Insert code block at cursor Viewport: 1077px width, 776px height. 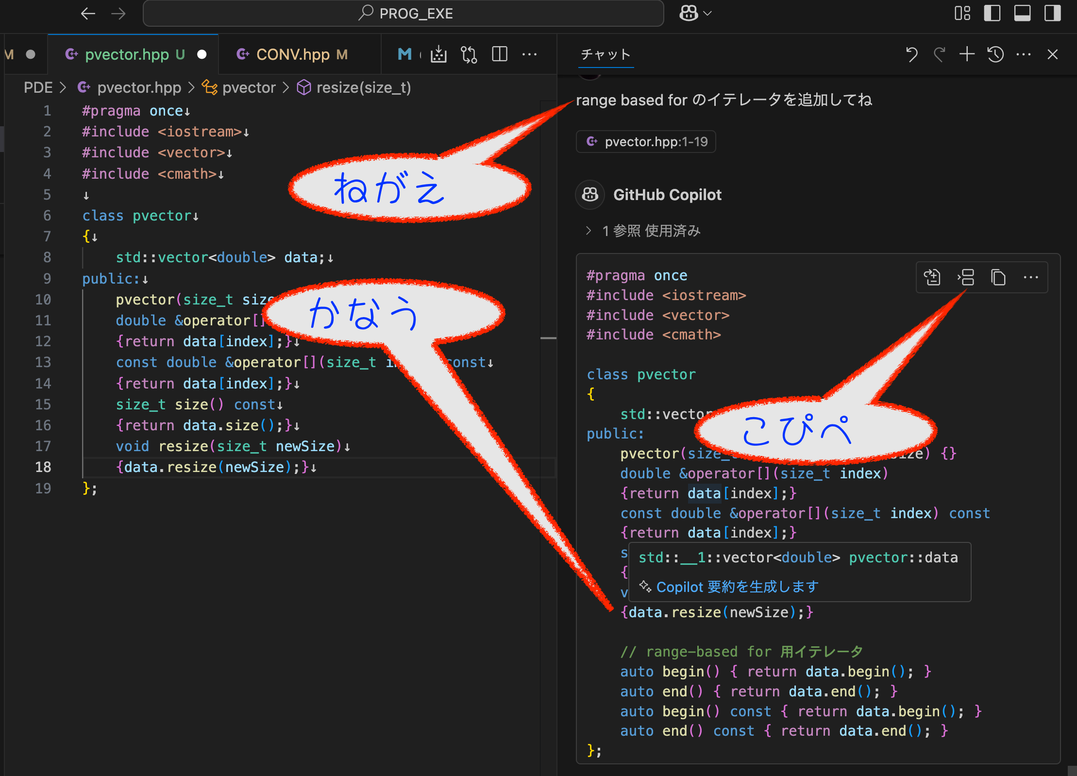(965, 277)
